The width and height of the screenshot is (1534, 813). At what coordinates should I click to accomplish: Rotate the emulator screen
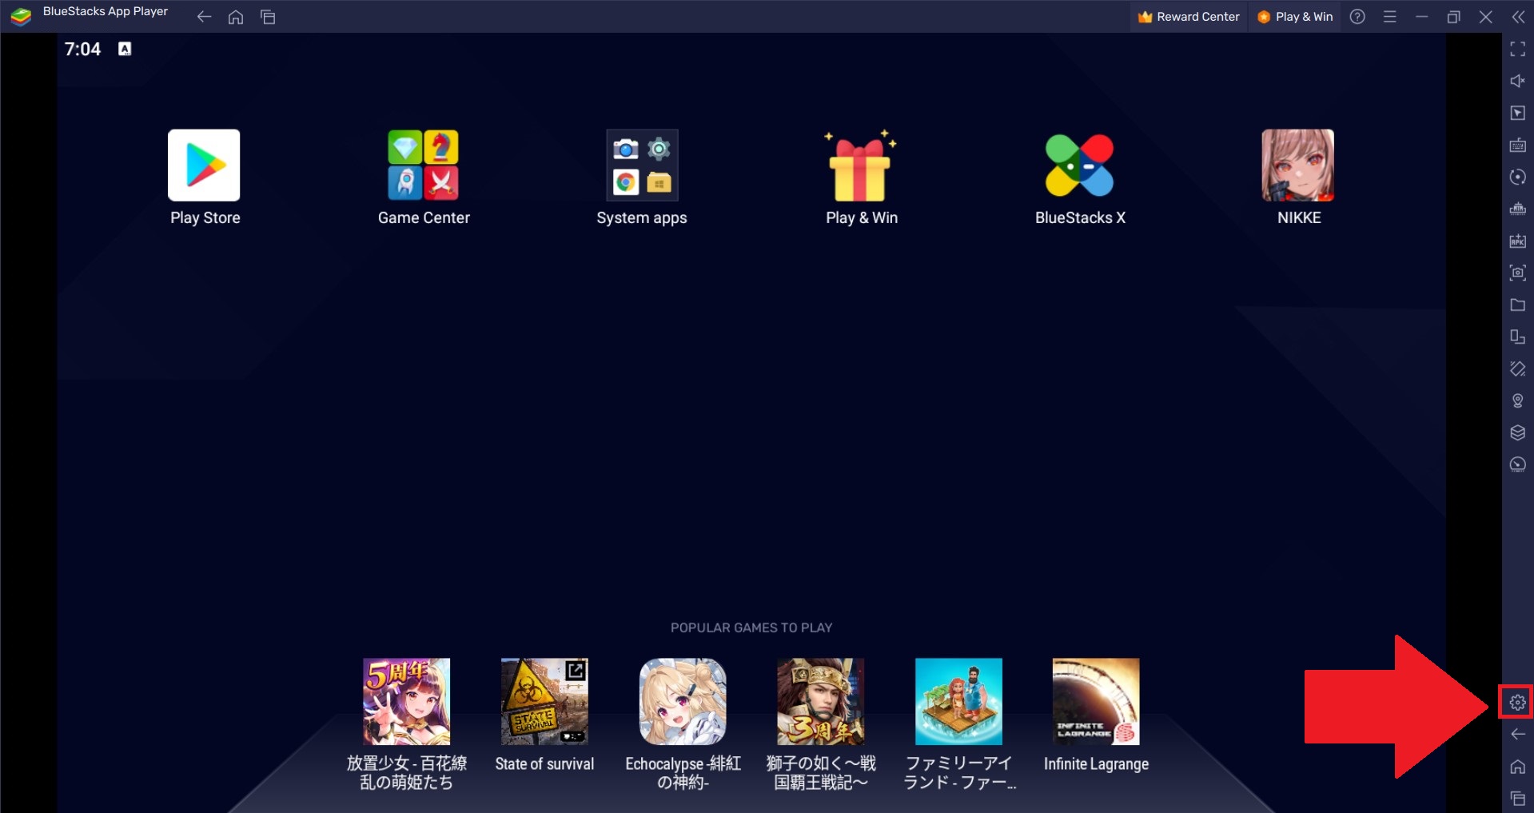(1516, 177)
